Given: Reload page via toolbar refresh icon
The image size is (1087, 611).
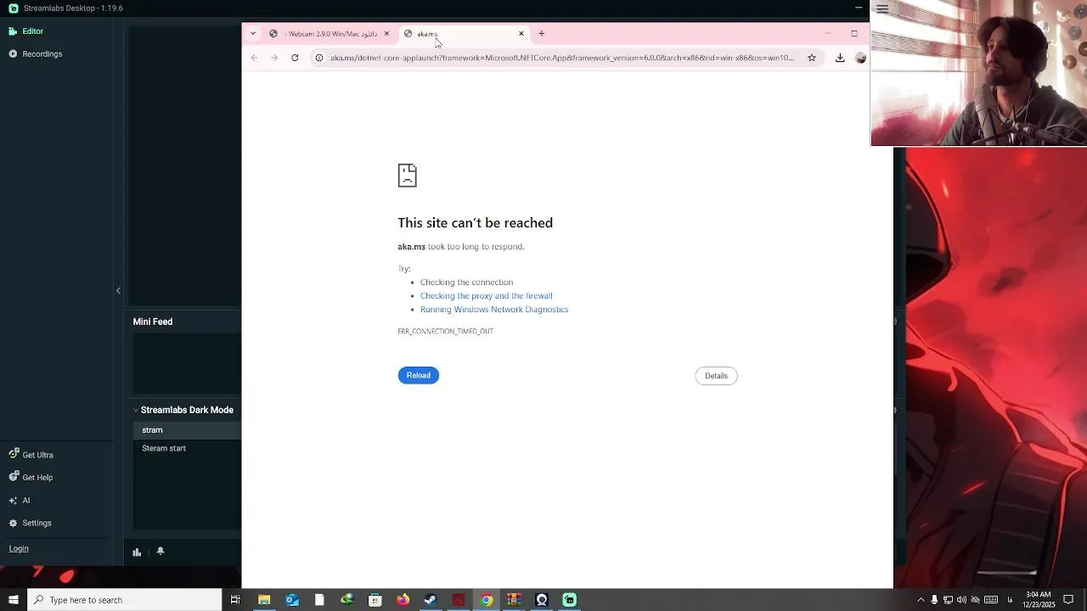Looking at the screenshot, I should coord(295,58).
